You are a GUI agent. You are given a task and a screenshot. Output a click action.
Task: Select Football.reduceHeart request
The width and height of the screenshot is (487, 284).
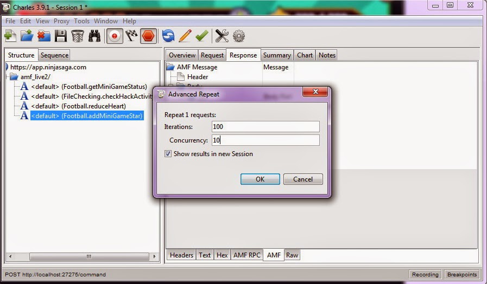point(78,106)
